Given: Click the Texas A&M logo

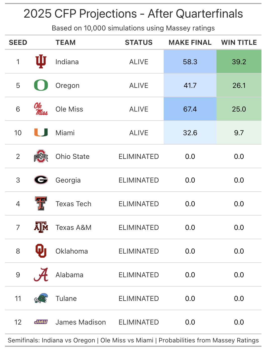Looking at the screenshot, I should (41, 227).
